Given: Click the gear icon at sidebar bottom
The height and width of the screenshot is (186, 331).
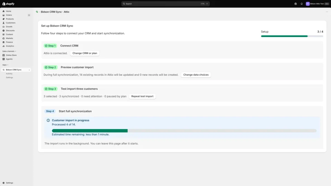Looking at the screenshot, I should tap(3, 183).
